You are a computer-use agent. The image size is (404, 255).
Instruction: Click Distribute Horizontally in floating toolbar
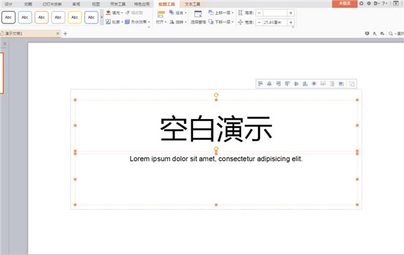pos(323,83)
